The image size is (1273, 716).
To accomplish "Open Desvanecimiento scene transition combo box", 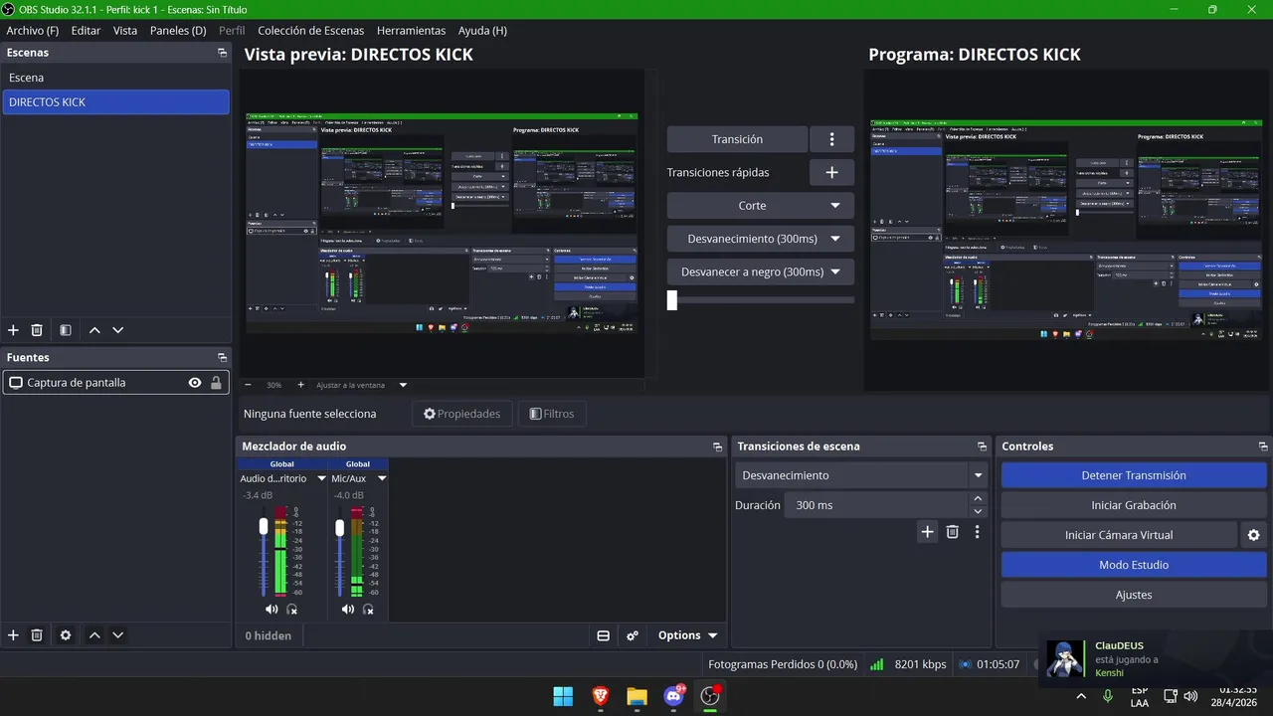I will [860, 475].
